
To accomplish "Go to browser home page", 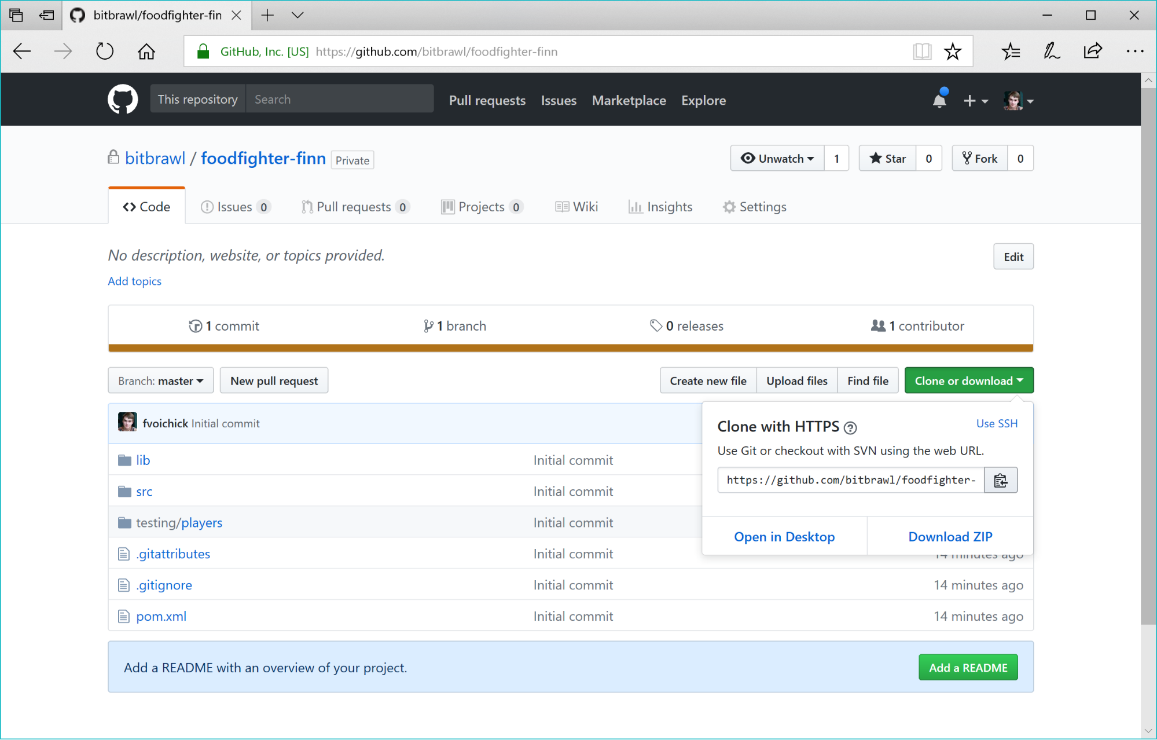I will 146,52.
